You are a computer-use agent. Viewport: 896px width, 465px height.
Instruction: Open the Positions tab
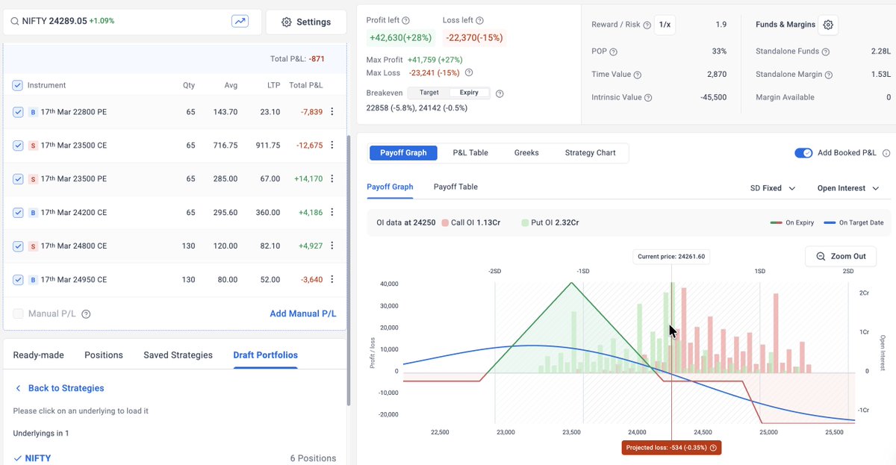tap(104, 355)
